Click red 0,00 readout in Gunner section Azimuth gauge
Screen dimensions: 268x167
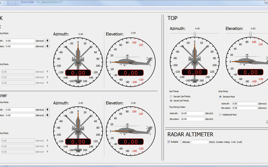[x=78, y=142]
